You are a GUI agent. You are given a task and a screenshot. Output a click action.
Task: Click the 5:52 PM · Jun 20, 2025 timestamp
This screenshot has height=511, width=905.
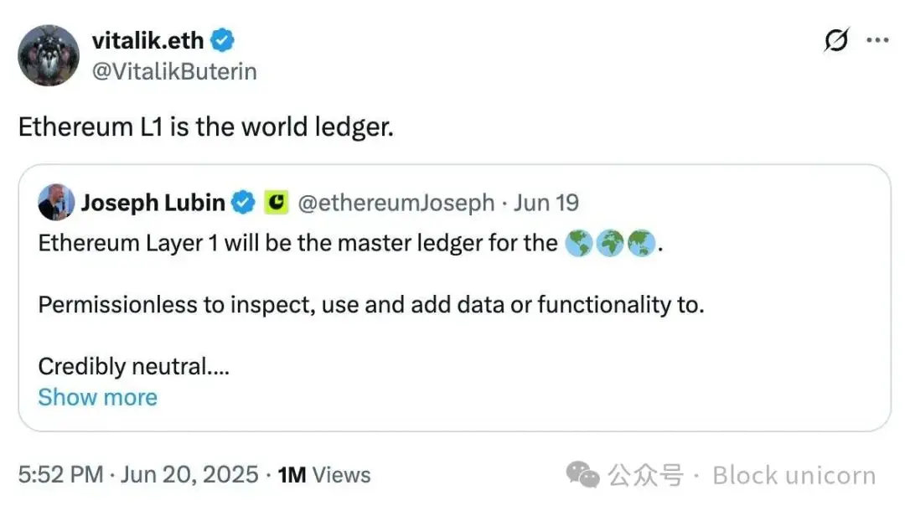click(x=138, y=475)
